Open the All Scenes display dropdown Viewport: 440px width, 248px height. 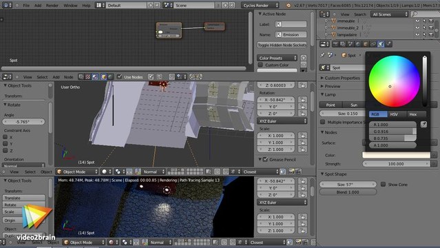pos(390,14)
